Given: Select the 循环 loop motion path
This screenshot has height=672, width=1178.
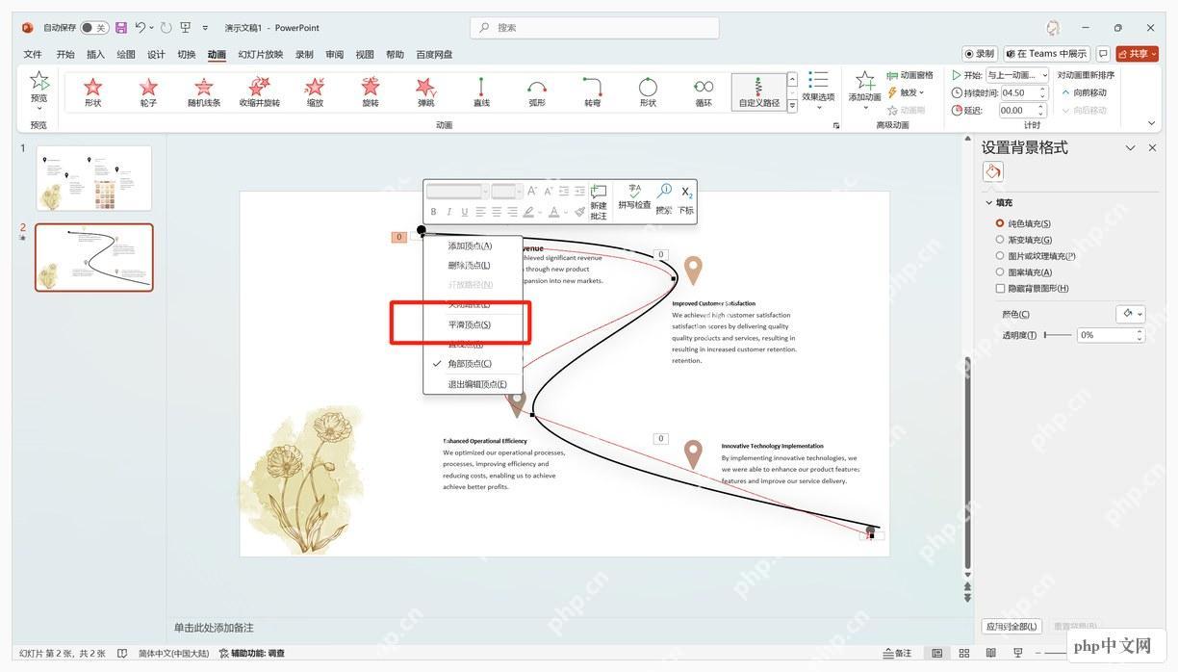Looking at the screenshot, I should click(704, 92).
